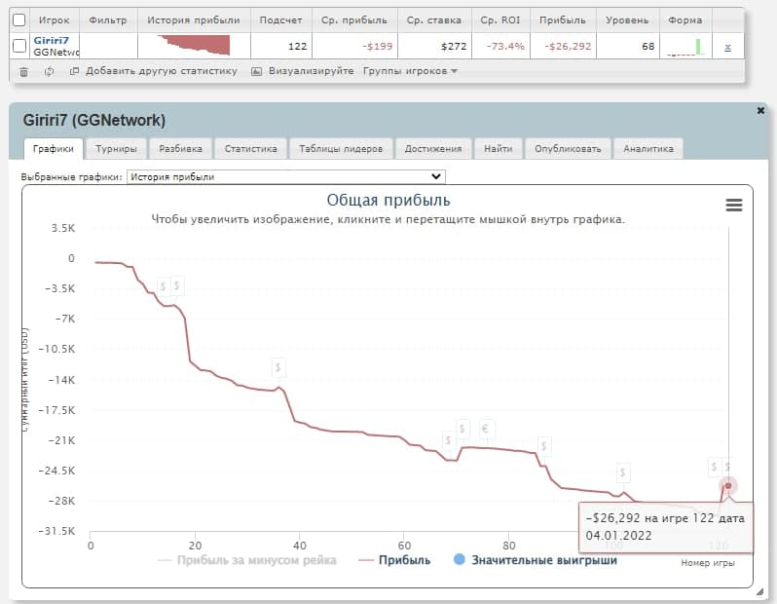Screen dimensions: 777x604
Task: Remove Giriri7 row with the x link
Action: pos(728,46)
